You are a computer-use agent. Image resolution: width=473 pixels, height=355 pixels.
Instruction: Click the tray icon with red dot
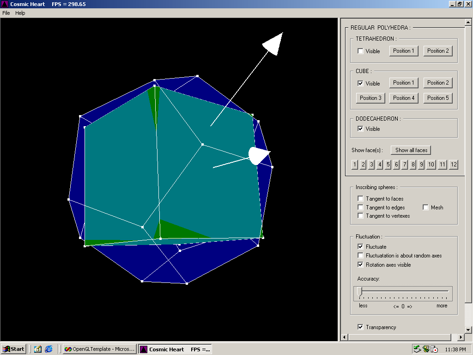[434, 349]
